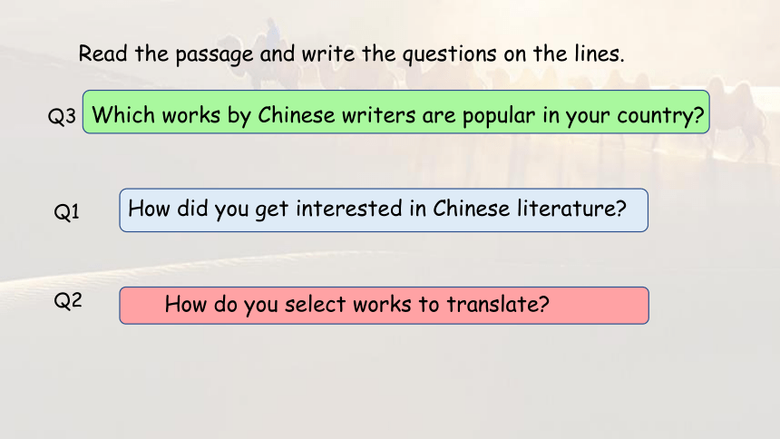Select the green Q3 question box
Image resolution: width=780 pixels, height=439 pixels.
click(x=396, y=112)
